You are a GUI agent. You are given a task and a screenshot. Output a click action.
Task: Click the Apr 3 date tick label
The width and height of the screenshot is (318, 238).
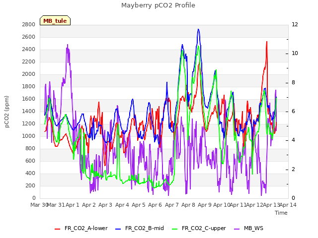click(x=105, y=205)
